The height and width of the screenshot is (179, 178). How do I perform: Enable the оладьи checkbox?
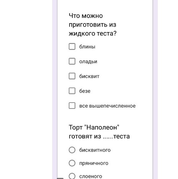point(72,61)
